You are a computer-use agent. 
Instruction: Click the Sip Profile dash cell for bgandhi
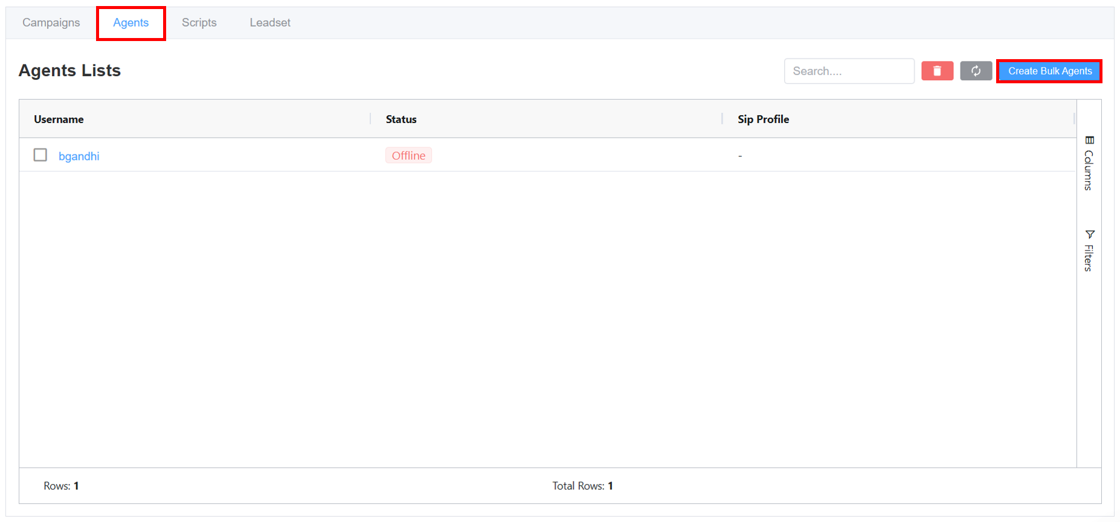click(x=740, y=156)
